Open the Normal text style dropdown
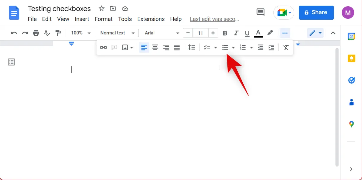362x180 pixels. click(117, 33)
